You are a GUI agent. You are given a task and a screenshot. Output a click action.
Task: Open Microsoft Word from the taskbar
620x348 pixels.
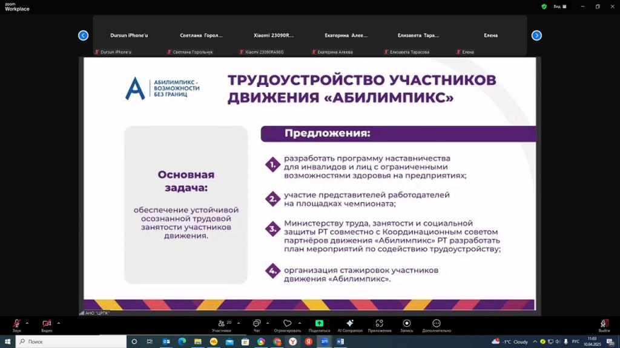340,342
